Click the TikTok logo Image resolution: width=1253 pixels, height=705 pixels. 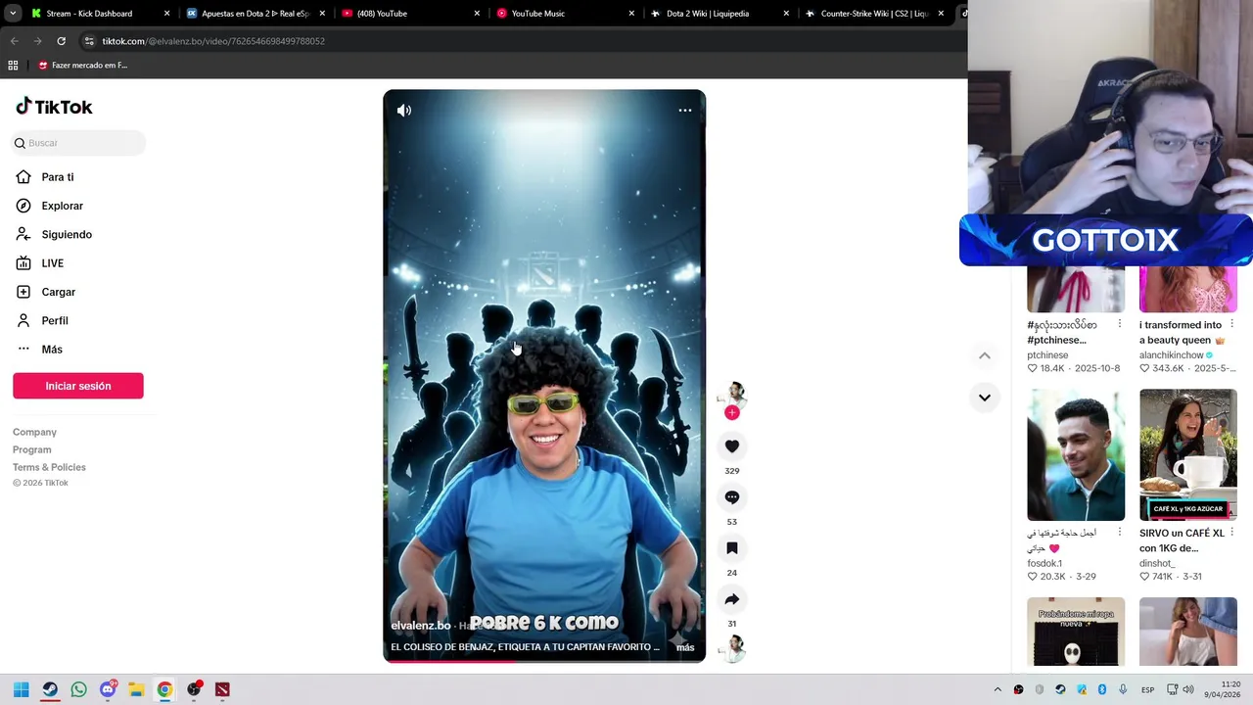click(x=55, y=107)
